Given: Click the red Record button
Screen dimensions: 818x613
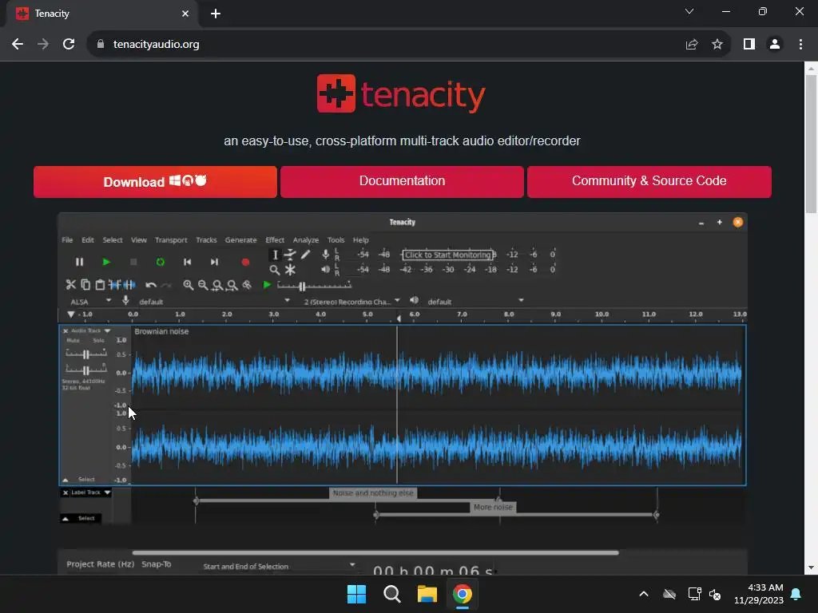Looking at the screenshot, I should pyautogui.click(x=245, y=262).
